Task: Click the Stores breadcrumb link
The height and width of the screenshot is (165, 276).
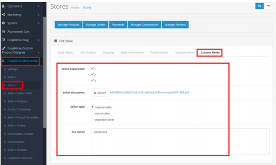Action: [x=87, y=7]
